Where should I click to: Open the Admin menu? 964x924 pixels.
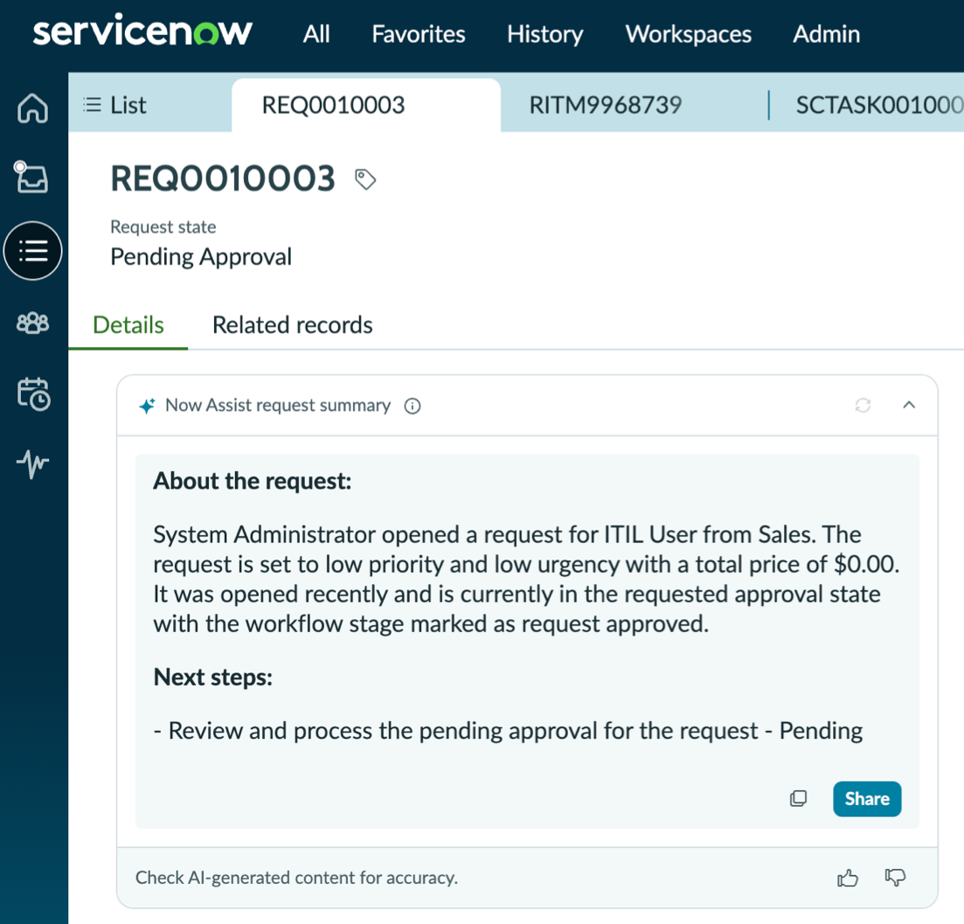pos(826,34)
